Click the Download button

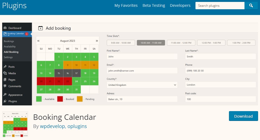click(243, 116)
